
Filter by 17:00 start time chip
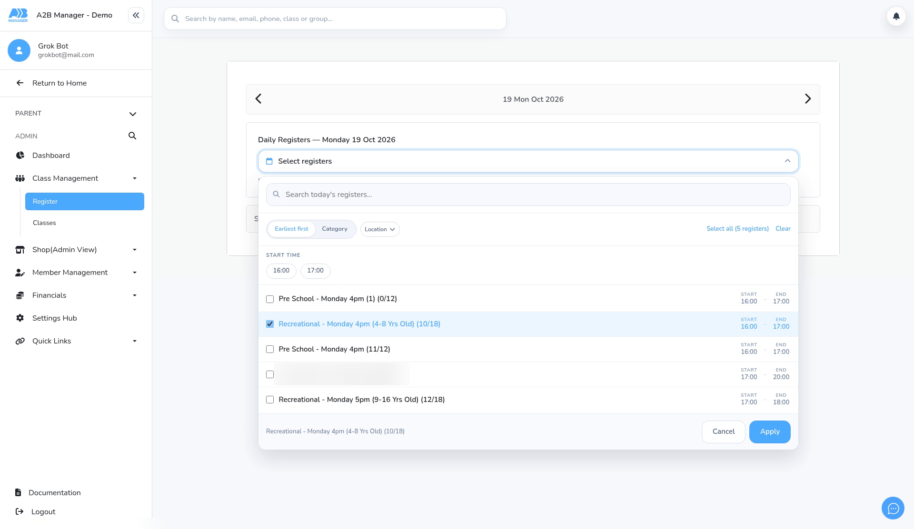coord(315,271)
